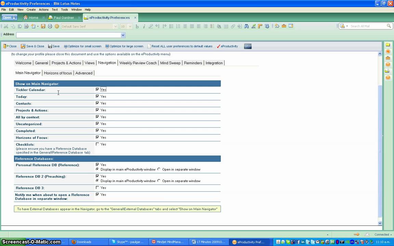The width and height of the screenshot is (394, 246).
Task: Open the Advanced sub-tab
Action: point(84,73)
